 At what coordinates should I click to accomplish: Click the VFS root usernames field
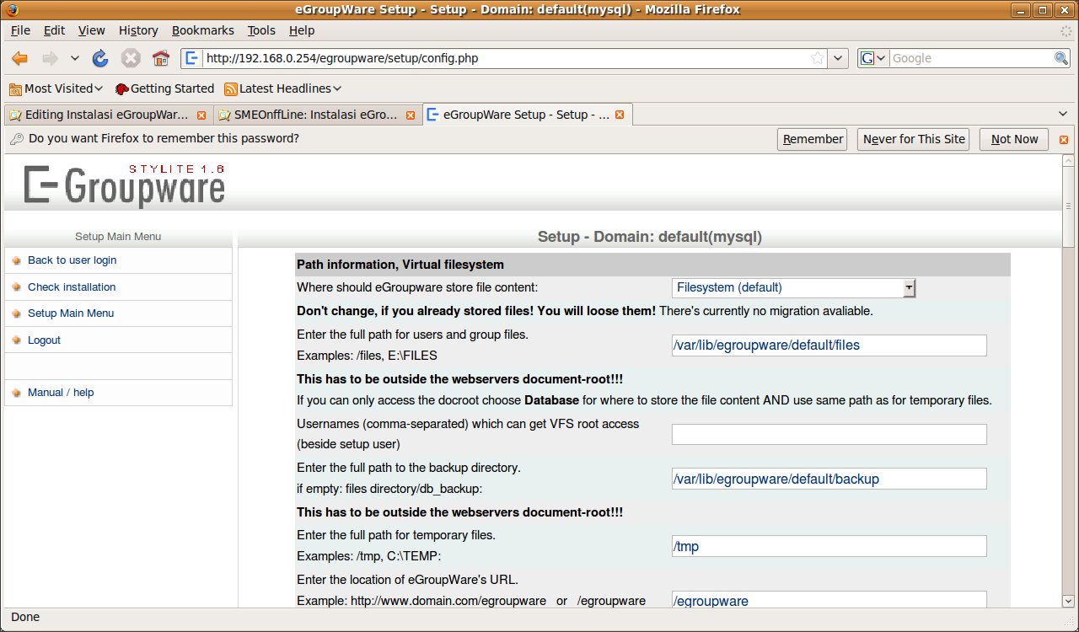click(x=829, y=434)
